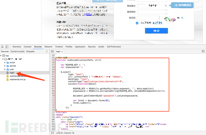
Task: Click the cloud domain icon in tree
Action: point(6,59)
